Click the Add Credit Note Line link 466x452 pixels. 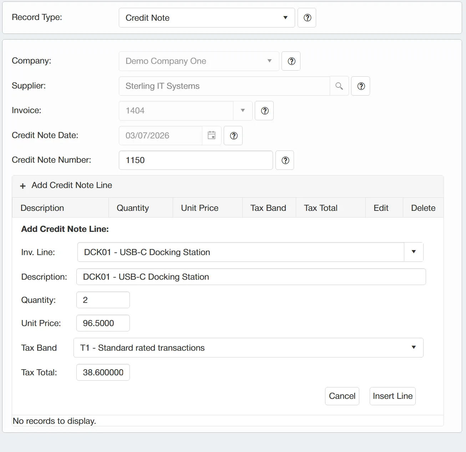tap(72, 185)
